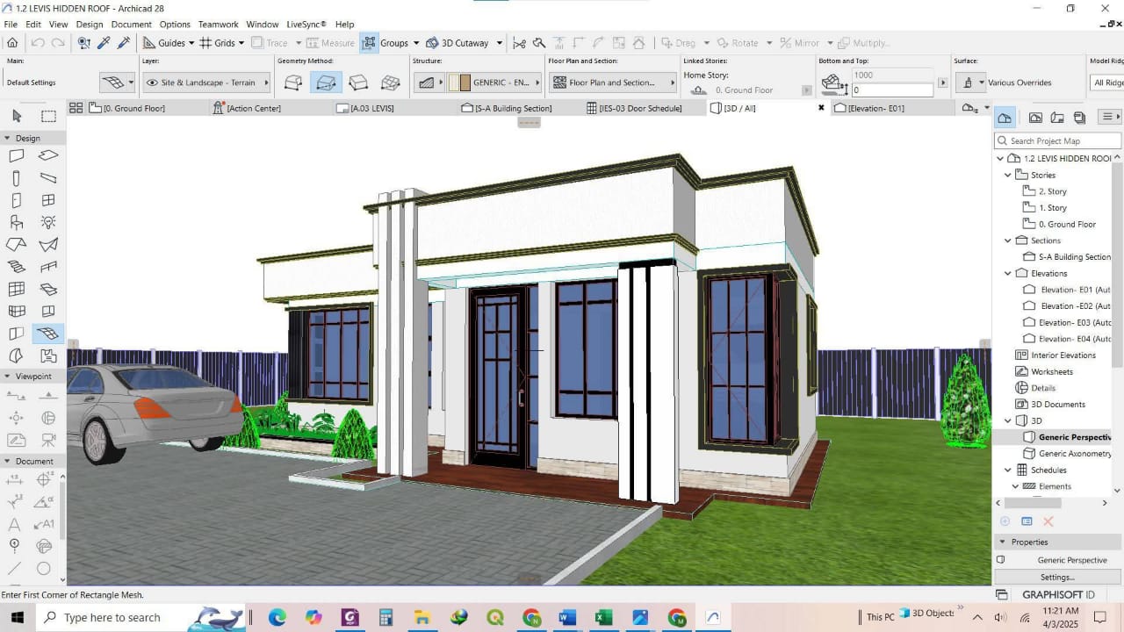This screenshot has height=632, width=1124.
Task: Click the Trim scissors icon
Action: (x=519, y=43)
